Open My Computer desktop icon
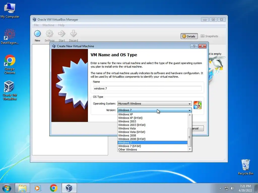 10,11
